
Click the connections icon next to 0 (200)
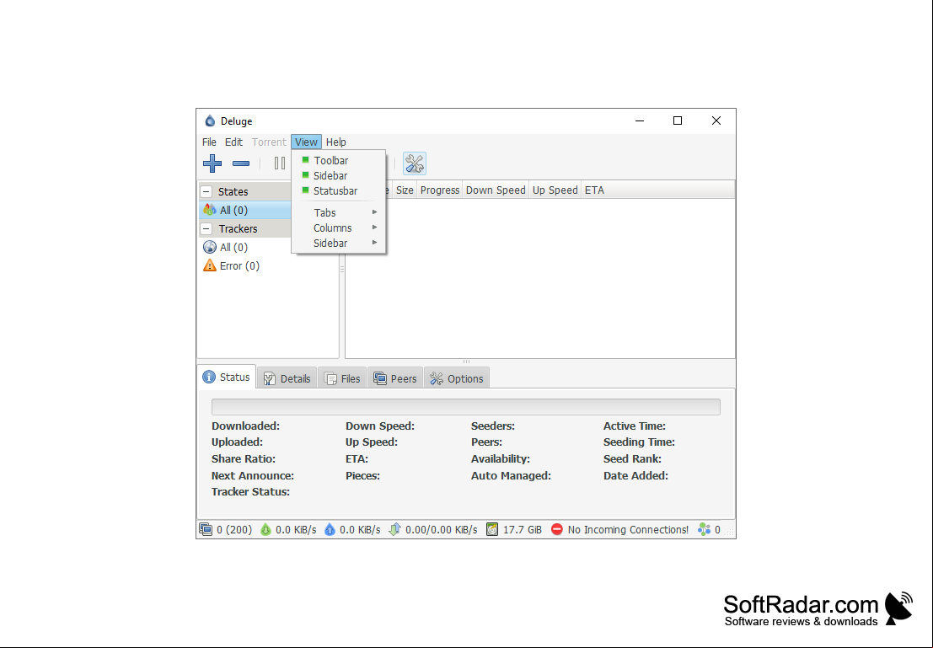point(206,529)
